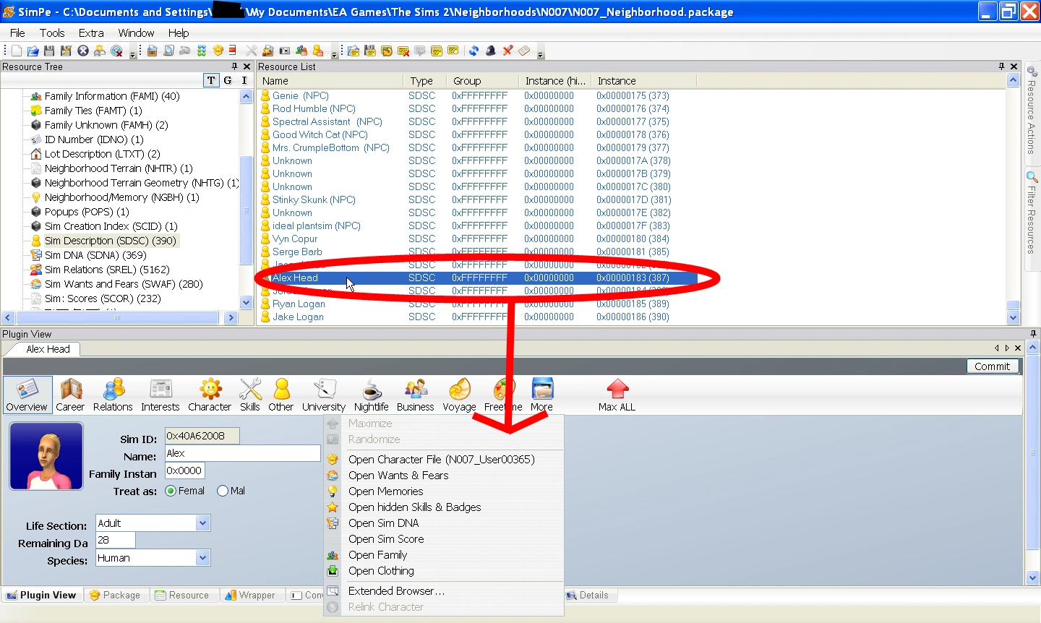
Task: Click the Close package X-circle icon
Action: [83, 51]
